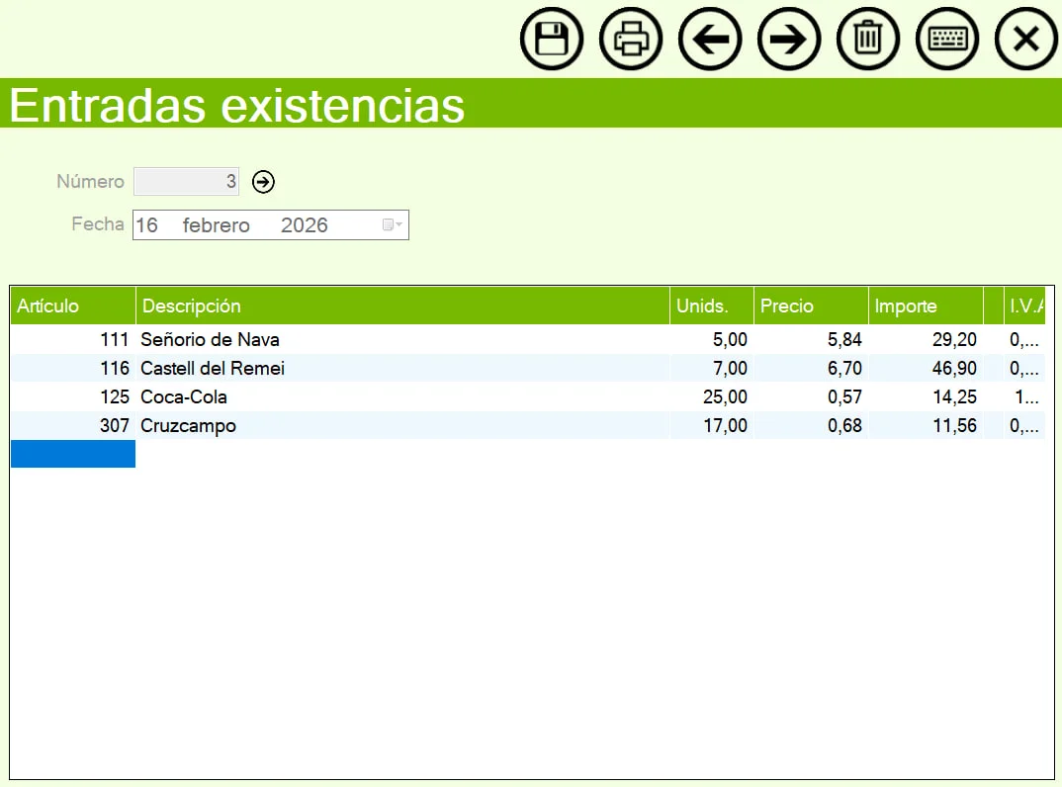Print the stock entry document
Image resolution: width=1062 pixels, height=787 pixels.
coord(631,40)
